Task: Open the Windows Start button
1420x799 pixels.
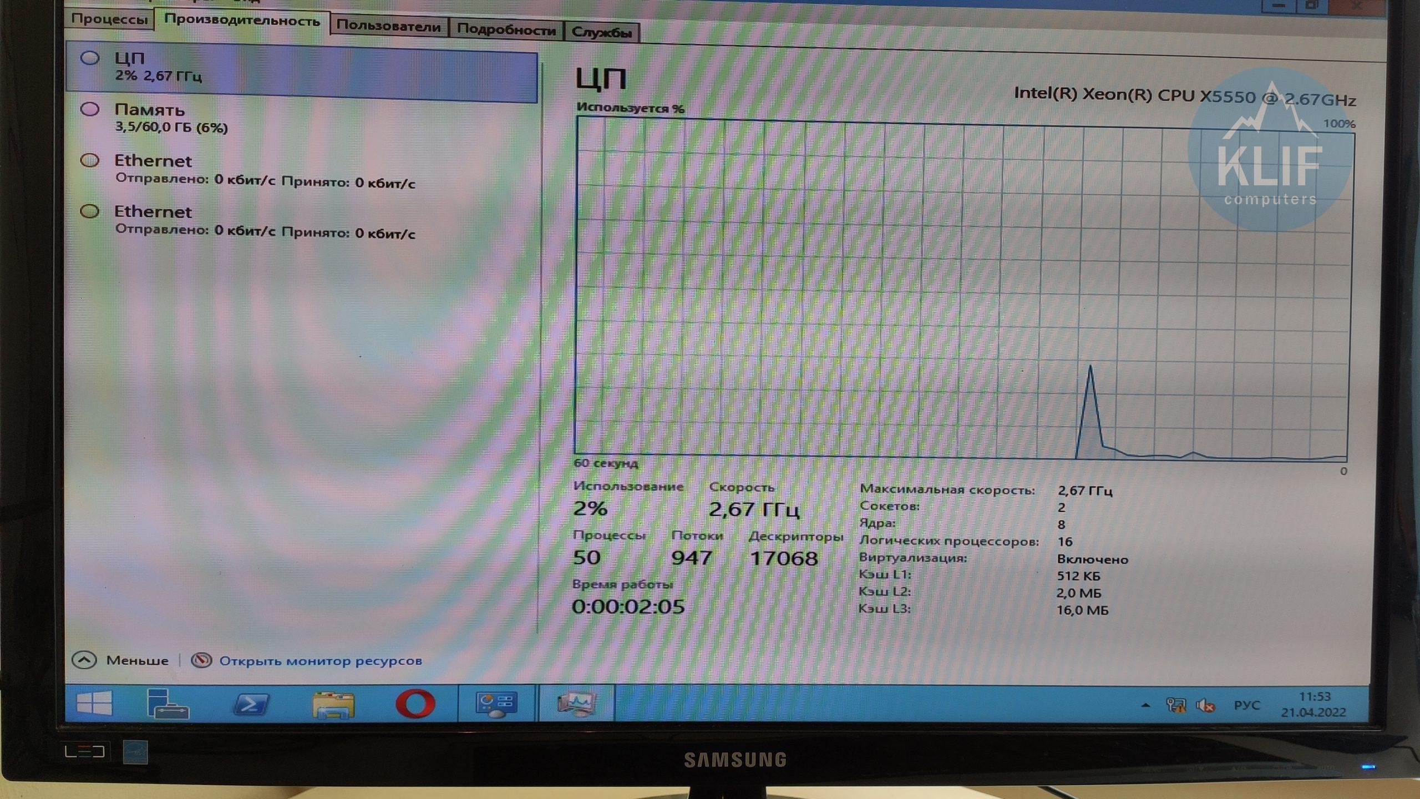Action: (x=94, y=703)
